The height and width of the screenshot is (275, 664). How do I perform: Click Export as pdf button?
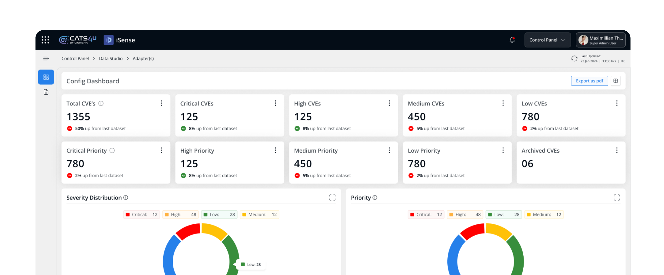(x=589, y=81)
